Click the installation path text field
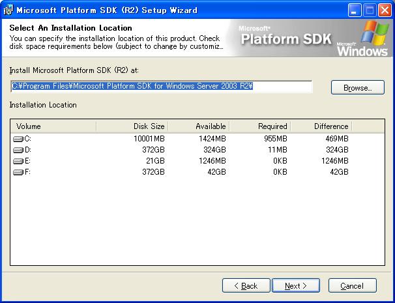 pyautogui.click(x=161, y=87)
